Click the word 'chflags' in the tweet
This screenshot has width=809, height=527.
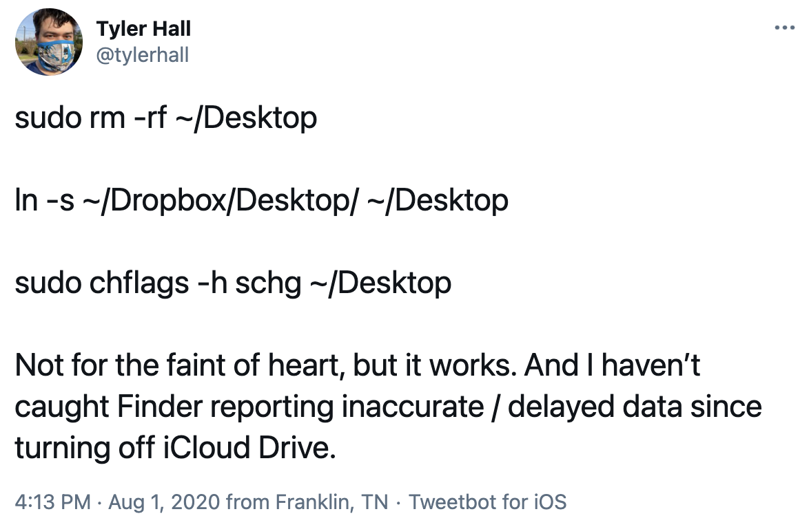click(139, 283)
